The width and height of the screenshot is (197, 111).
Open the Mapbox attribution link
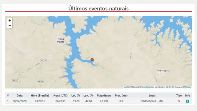tap(187, 87)
